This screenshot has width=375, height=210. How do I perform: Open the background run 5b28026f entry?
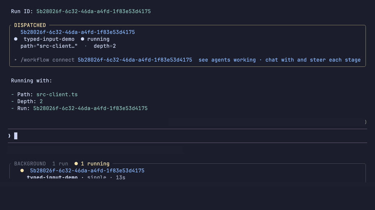click(x=87, y=171)
